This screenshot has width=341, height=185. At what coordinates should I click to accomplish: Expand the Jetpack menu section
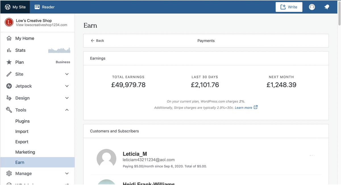pos(67,86)
